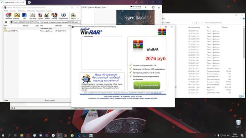Open the Избранное menu in WinRAR

click(x=31, y=11)
